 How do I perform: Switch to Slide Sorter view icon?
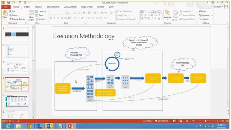(181, 121)
